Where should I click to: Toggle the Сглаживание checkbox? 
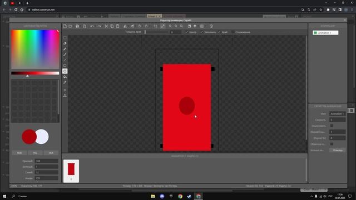[233, 32]
